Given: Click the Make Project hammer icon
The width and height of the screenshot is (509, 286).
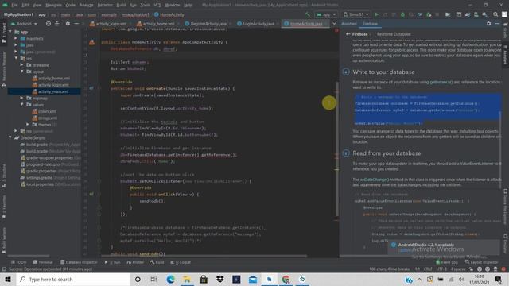Looking at the screenshot, I should pos(308,14).
